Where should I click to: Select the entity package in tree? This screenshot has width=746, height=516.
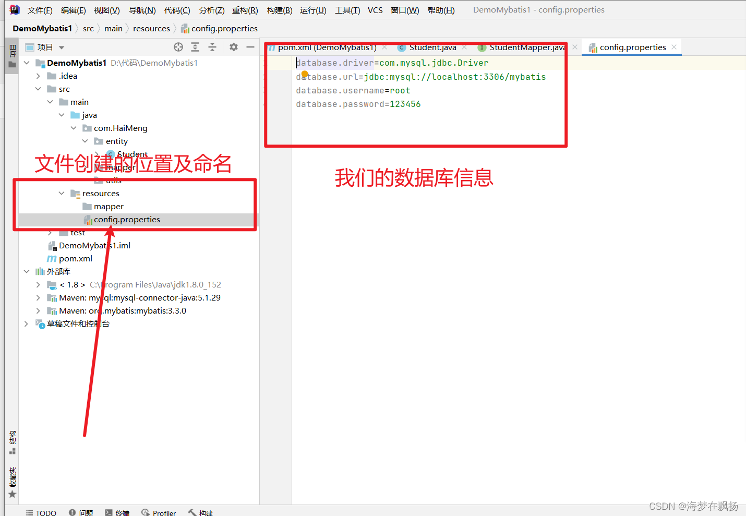111,141
